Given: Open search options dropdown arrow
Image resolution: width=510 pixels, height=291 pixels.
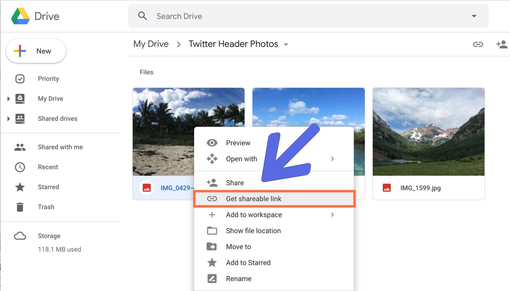Looking at the screenshot, I should click(474, 16).
